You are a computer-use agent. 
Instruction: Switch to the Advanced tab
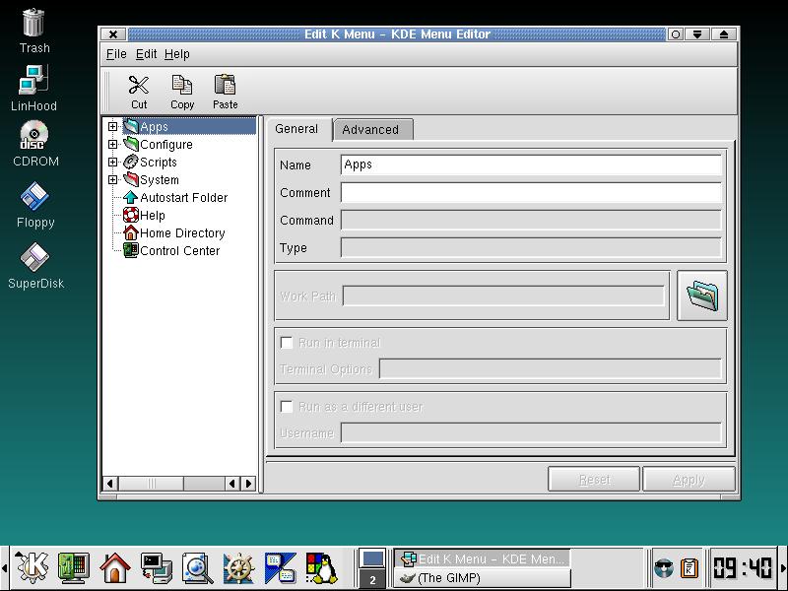click(370, 130)
